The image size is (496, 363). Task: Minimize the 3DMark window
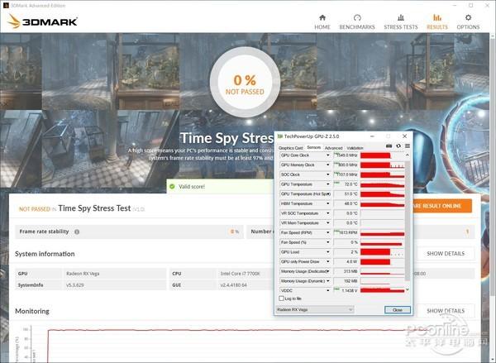pos(455,6)
